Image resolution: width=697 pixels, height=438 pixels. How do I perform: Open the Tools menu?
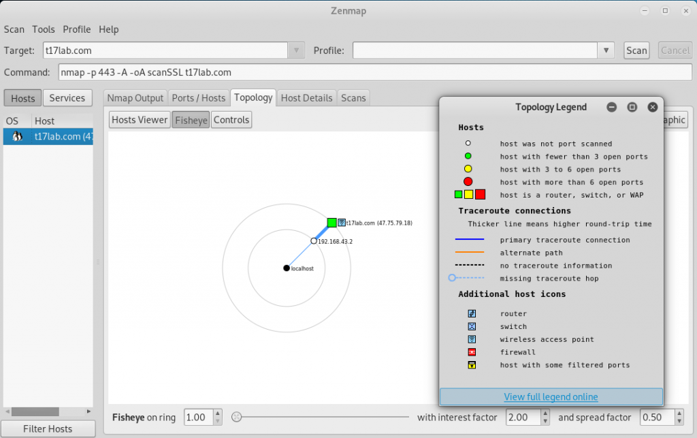44,29
